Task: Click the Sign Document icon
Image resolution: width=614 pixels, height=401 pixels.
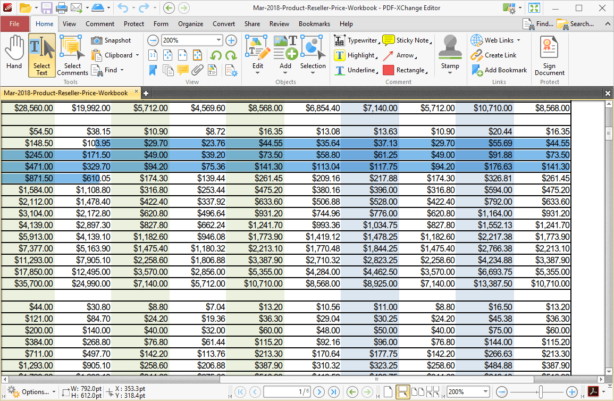Action: tap(549, 55)
